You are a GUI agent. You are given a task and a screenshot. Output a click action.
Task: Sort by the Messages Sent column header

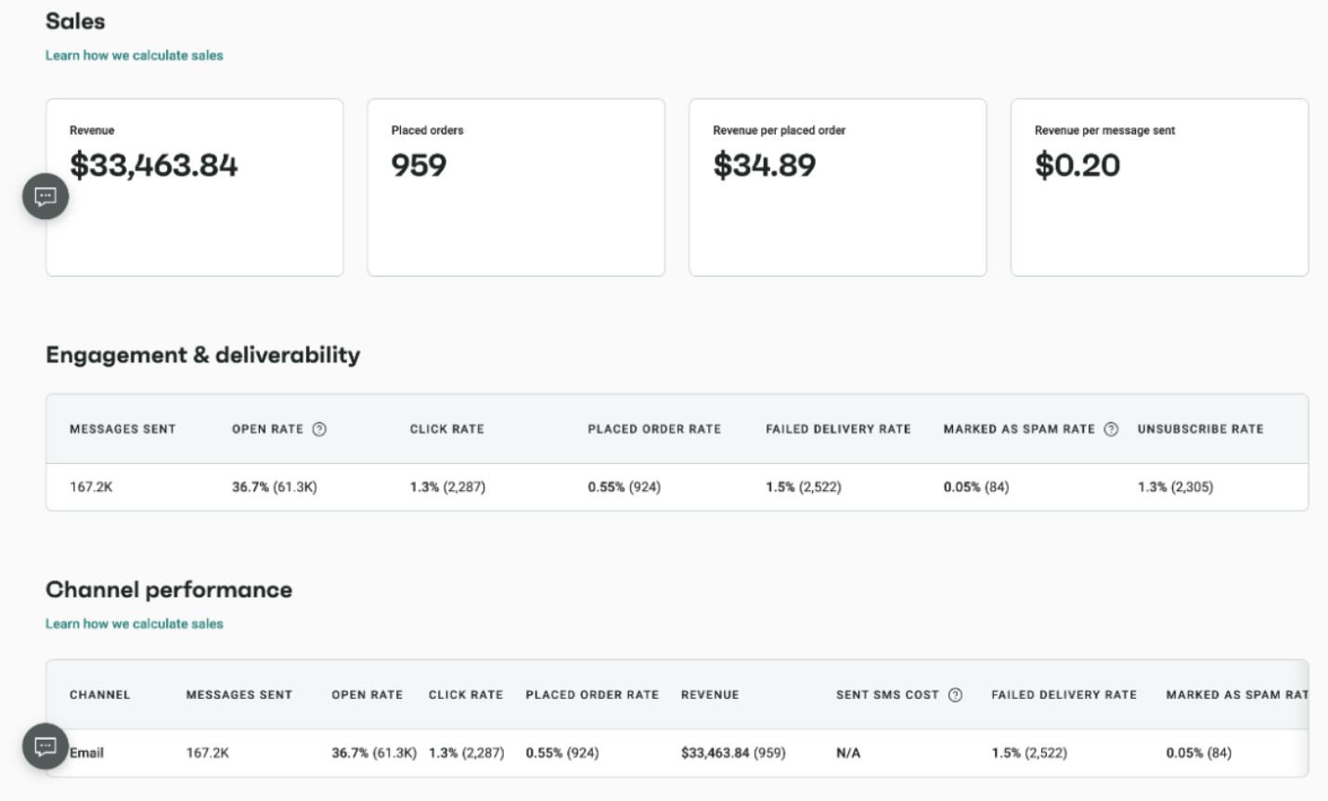(x=122, y=429)
